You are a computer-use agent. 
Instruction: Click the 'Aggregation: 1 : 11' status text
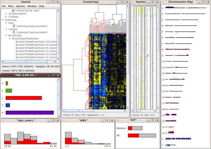pyautogui.click(x=96, y=115)
